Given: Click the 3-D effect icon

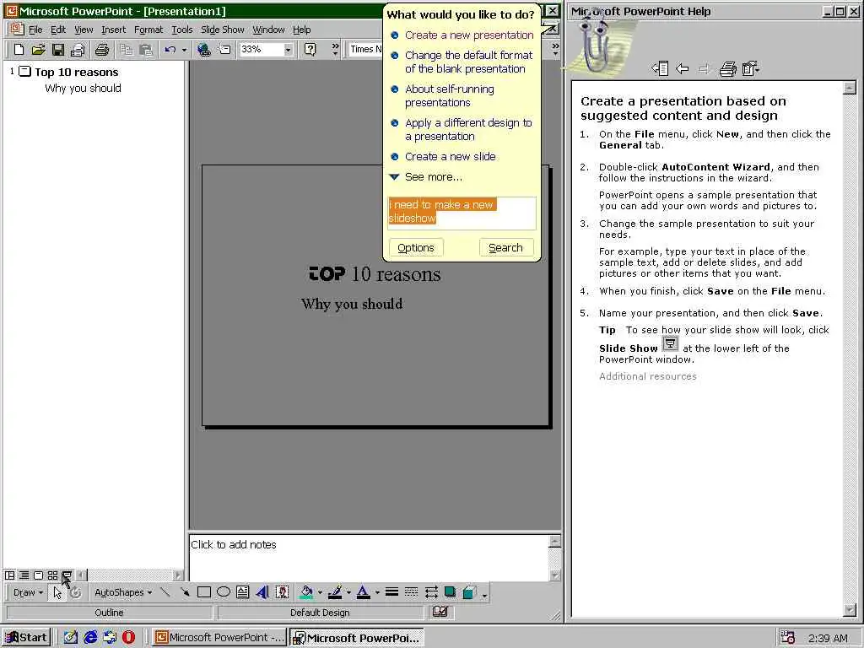Looking at the screenshot, I should pyautogui.click(x=469, y=592).
